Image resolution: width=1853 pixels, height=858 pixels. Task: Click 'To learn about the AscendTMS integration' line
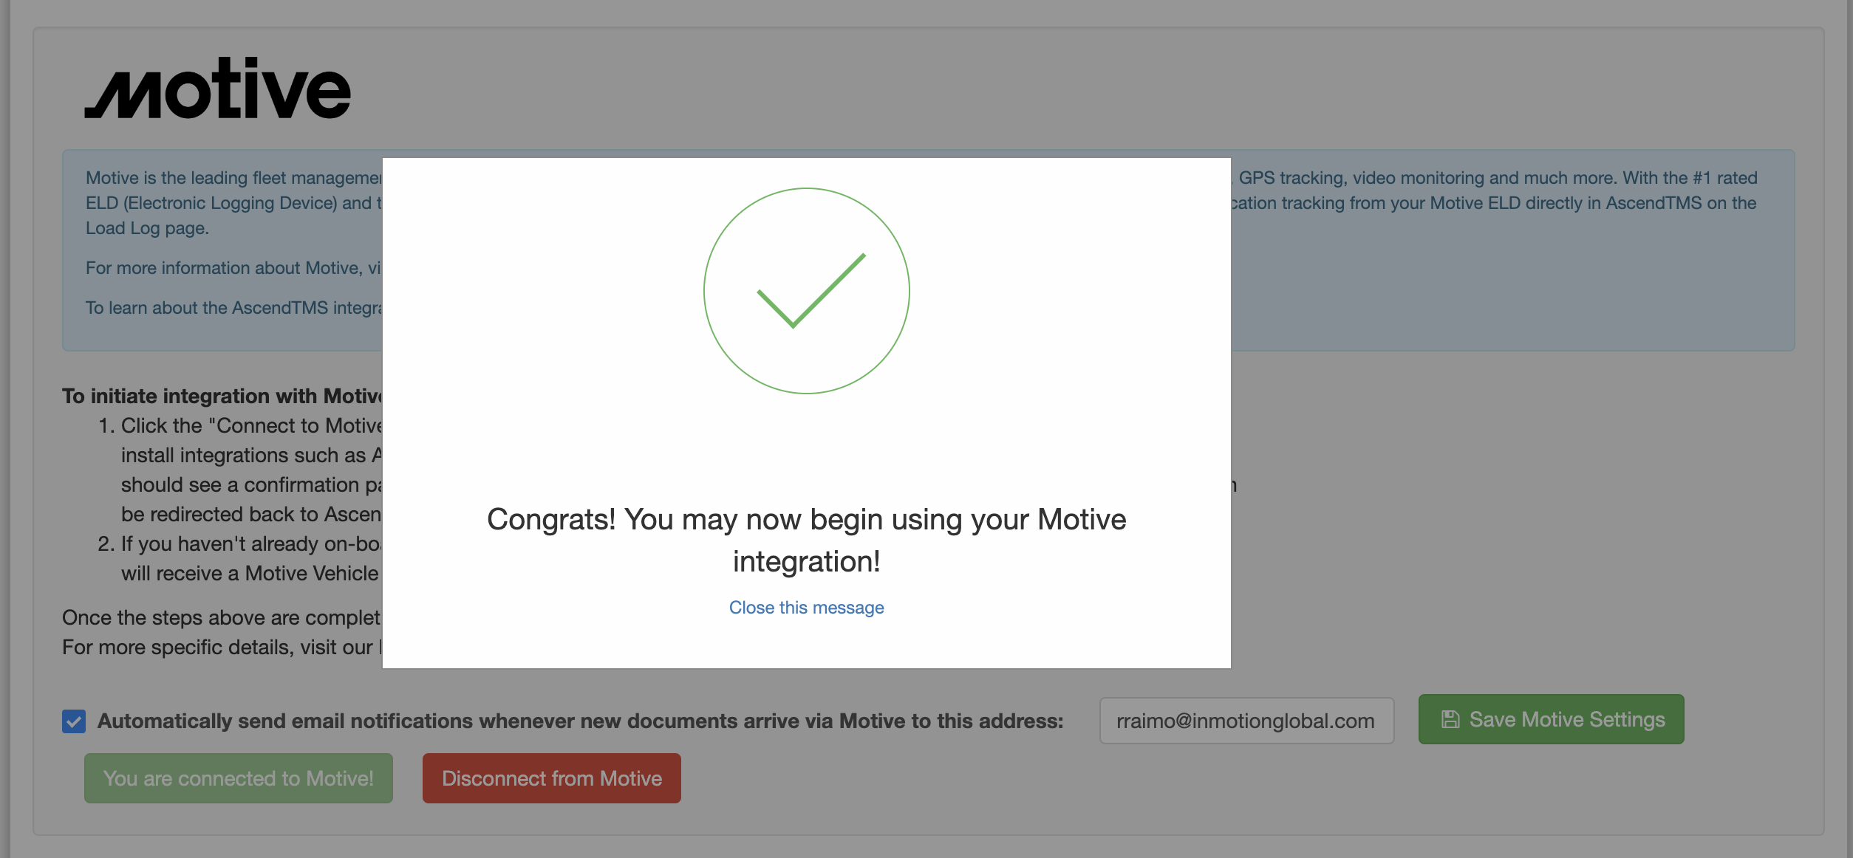pyautogui.click(x=233, y=308)
